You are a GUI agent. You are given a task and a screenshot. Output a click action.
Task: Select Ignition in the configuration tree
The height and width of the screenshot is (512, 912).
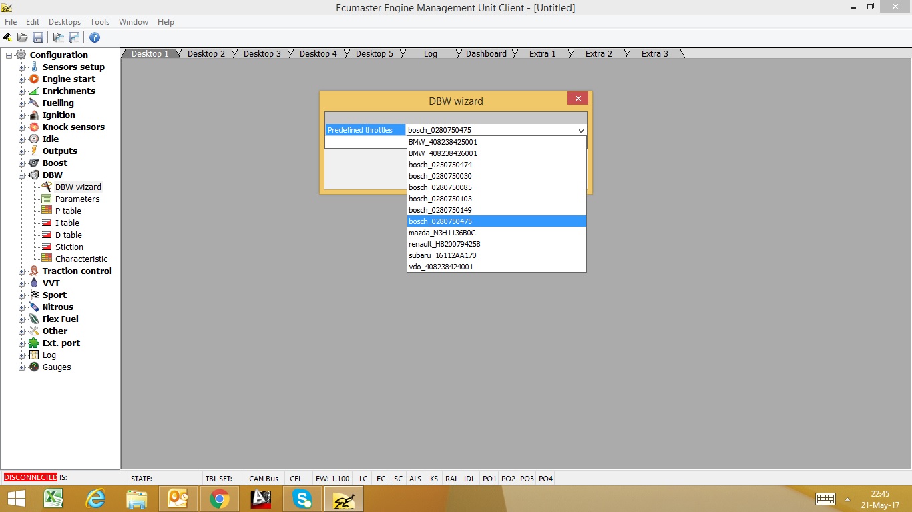coord(59,115)
